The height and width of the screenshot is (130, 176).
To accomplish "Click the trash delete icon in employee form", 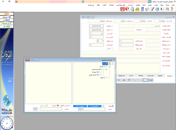I will click(129, 80).
